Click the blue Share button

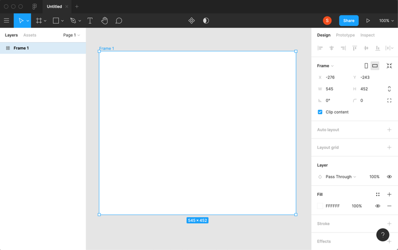[x=349, y=20]
